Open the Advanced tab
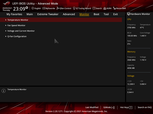Viewport: 153px width, 114px height. point(69,14)
